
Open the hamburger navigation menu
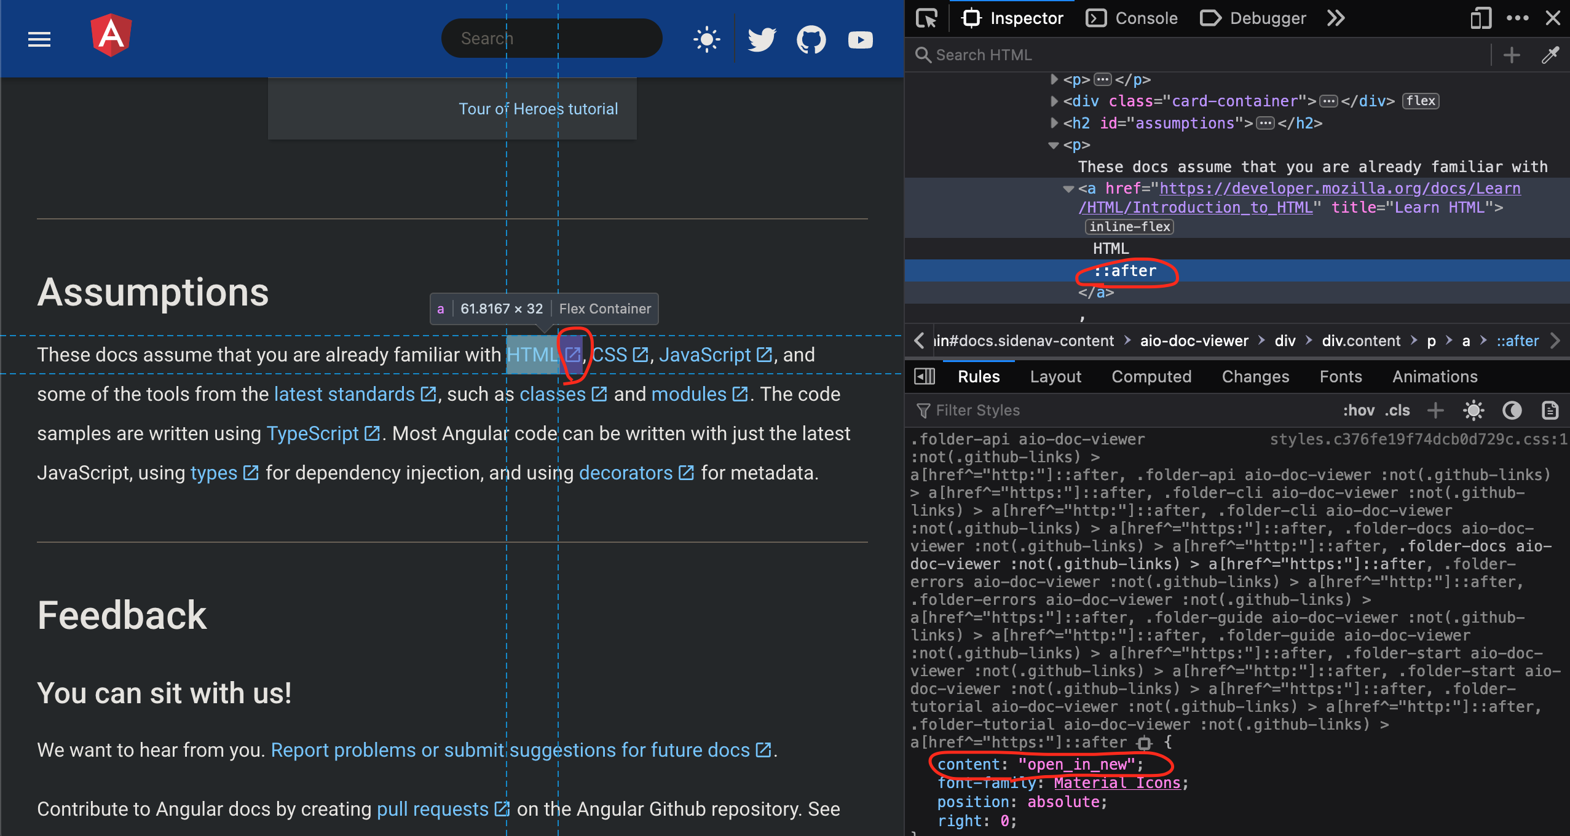coord(39,39)
